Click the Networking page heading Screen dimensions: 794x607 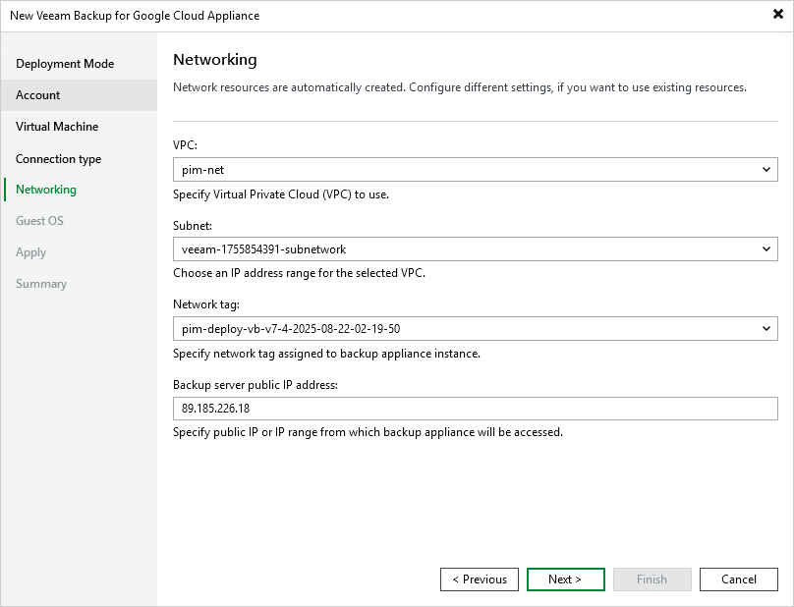coord(214,60)
